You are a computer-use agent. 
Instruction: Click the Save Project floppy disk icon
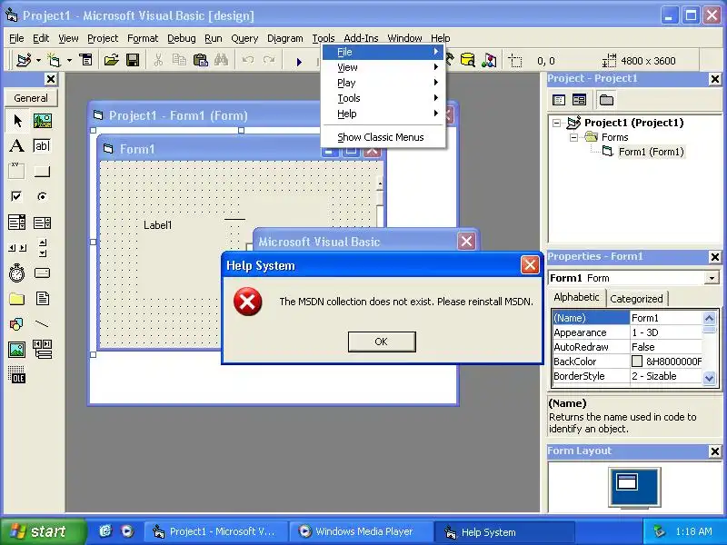coord(133,60)
